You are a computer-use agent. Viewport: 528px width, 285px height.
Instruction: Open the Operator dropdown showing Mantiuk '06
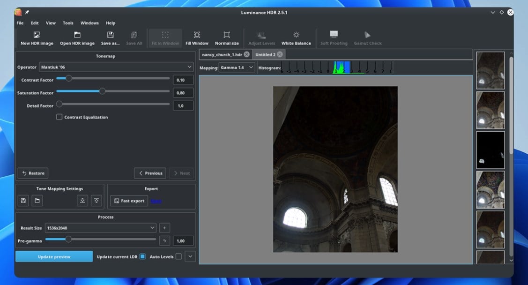(x=116, y=67)
